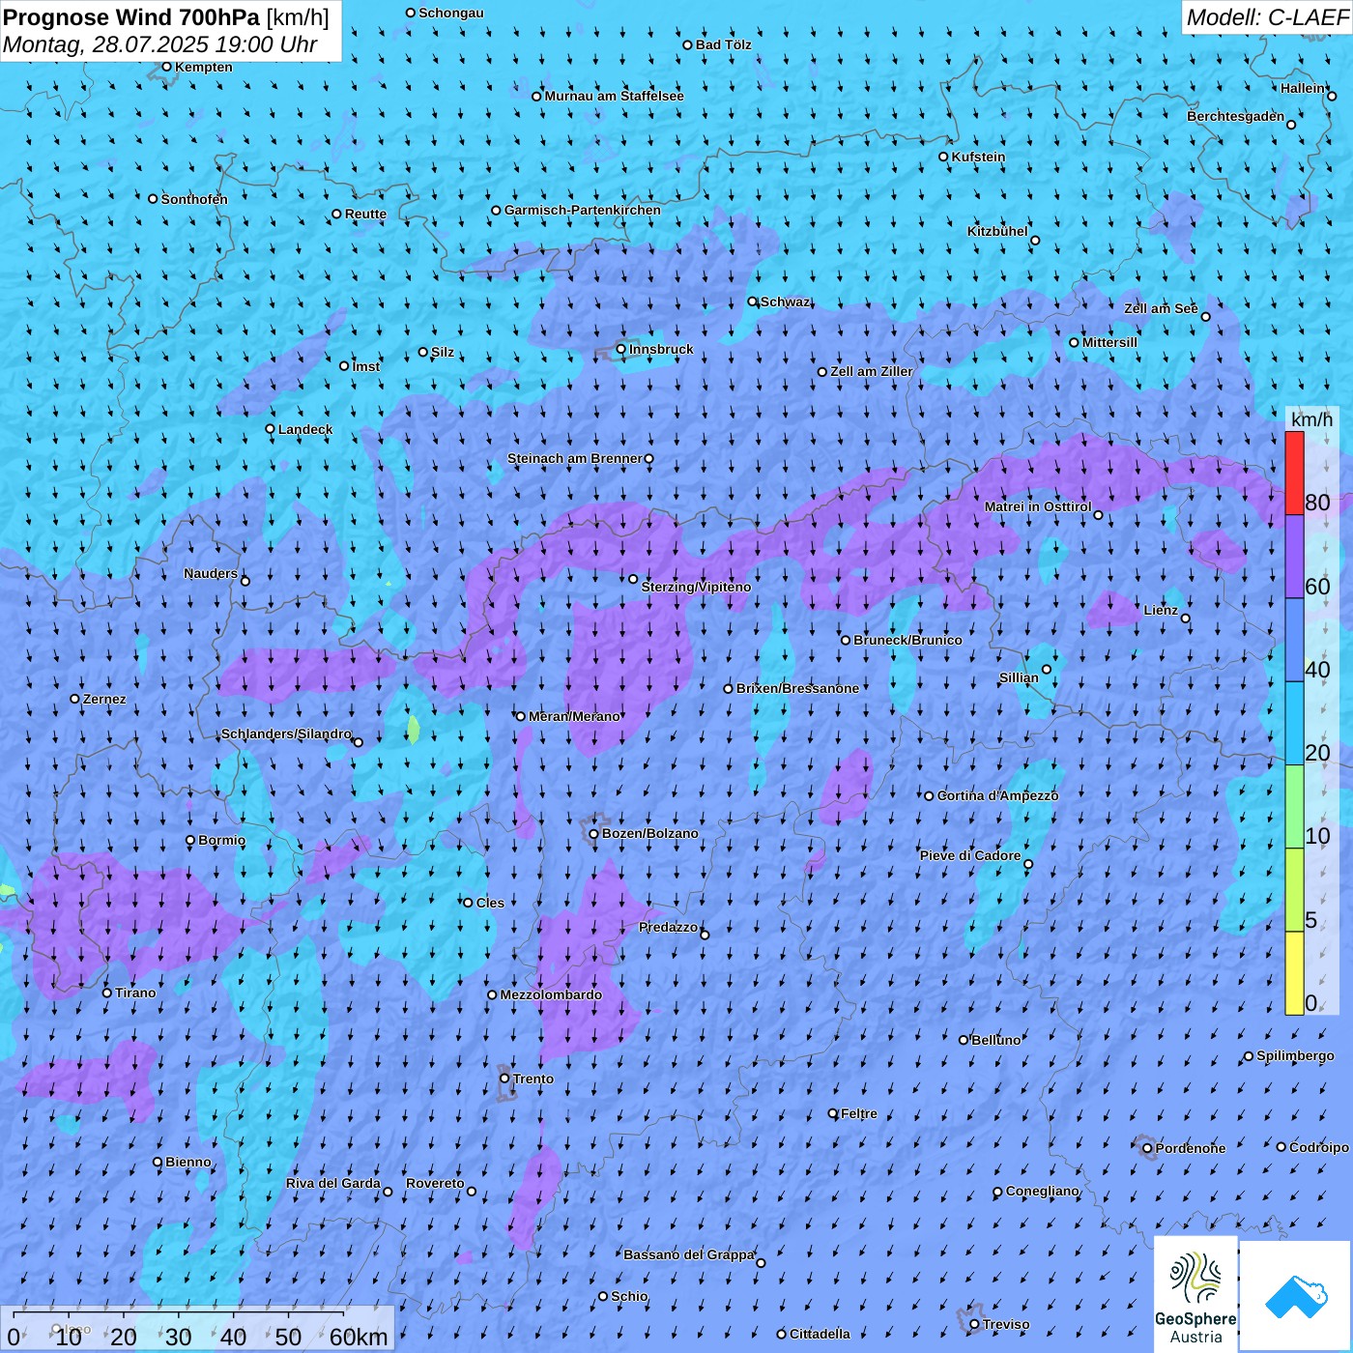Click the 'Conegliano' label
Image resolution: width=1353 pixels, height=1353 pixels.
1042,1191
